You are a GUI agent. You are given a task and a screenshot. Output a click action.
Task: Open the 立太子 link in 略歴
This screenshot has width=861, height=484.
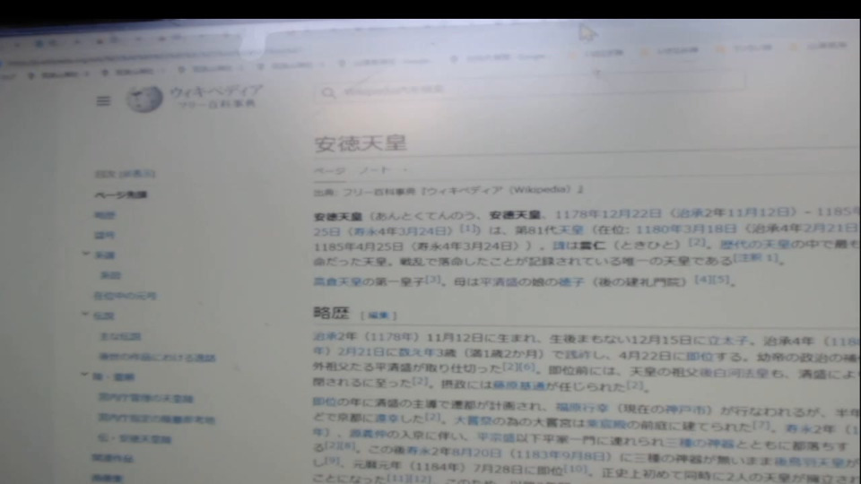(728, 341)
